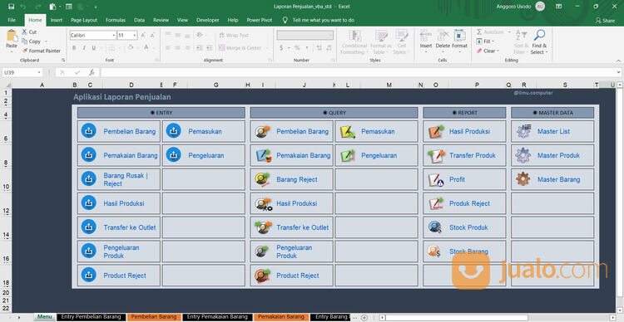This screenshot has width=624, height=322.
Task: Click REPORT Produk Reject link
Action: (469, 203)
